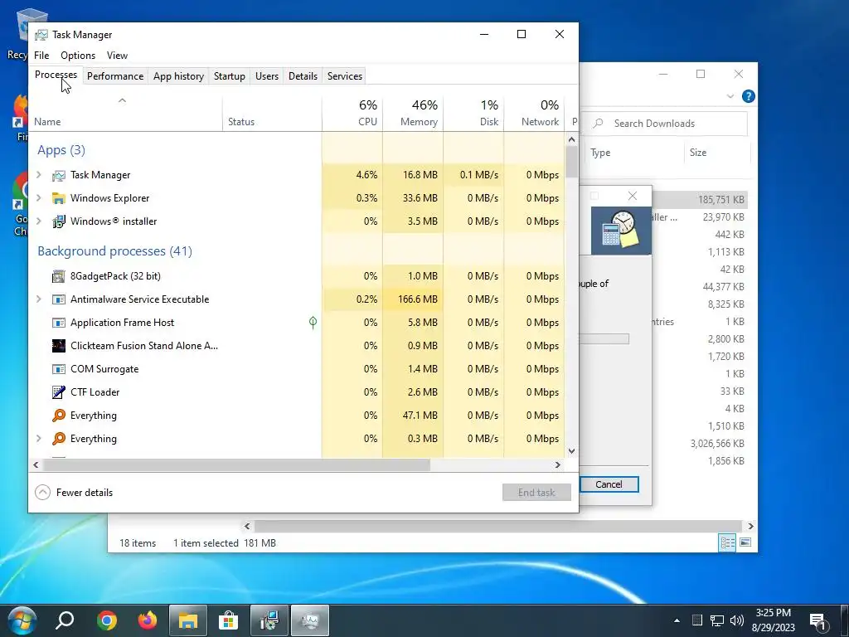Click the first Everything magnifier icon

point(59,416)
